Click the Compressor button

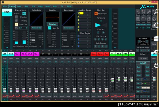click(x=69, y=28)
